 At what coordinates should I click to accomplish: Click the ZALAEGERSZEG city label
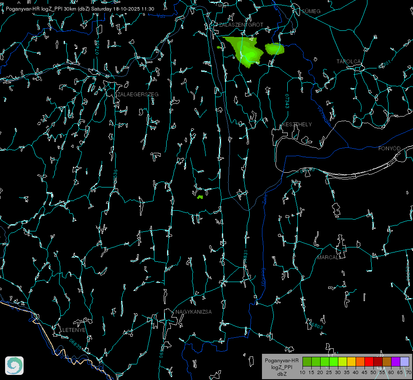pos(138,95)
